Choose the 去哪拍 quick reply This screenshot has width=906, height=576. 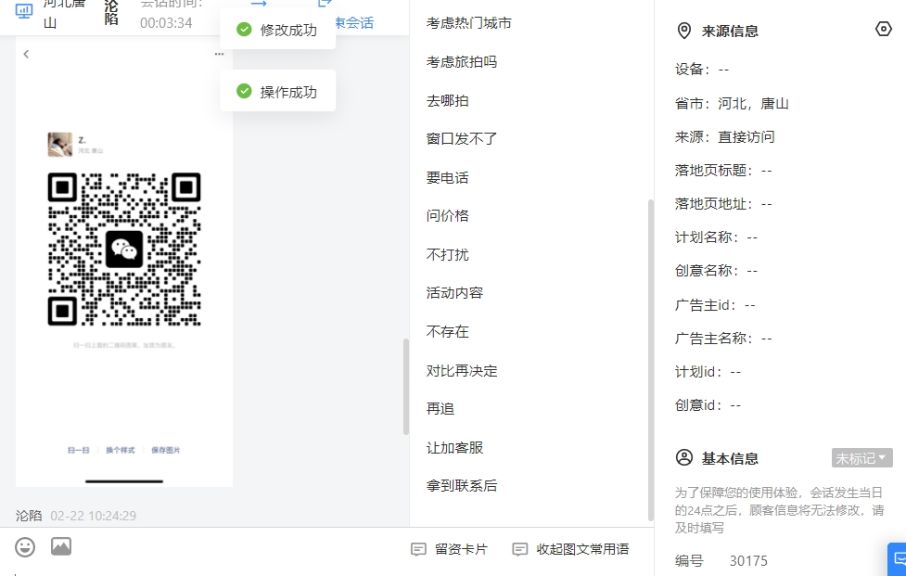point(447,100)
